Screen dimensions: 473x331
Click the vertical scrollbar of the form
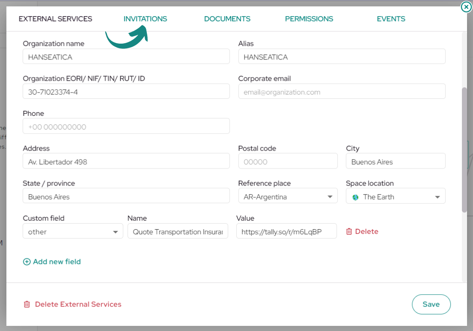tap(464, 150)
